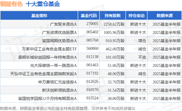
Task: Click fund code 013524
Action: pyautogui.click(x=92, y=98)
